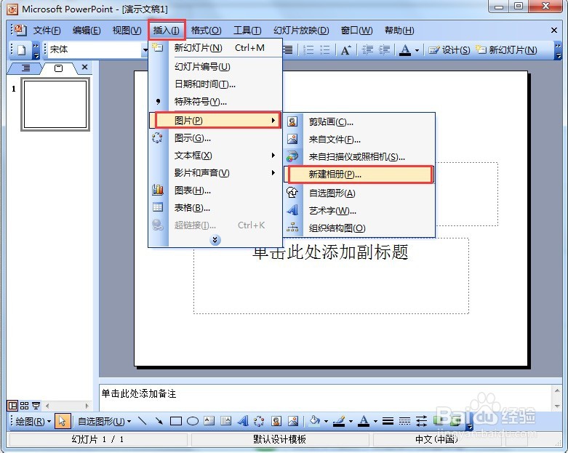Open font color dropdown arrow in formatting toolbar
The width and height of the screenshot is (568, 453).
pyautogui.click(x=417, y=50)
